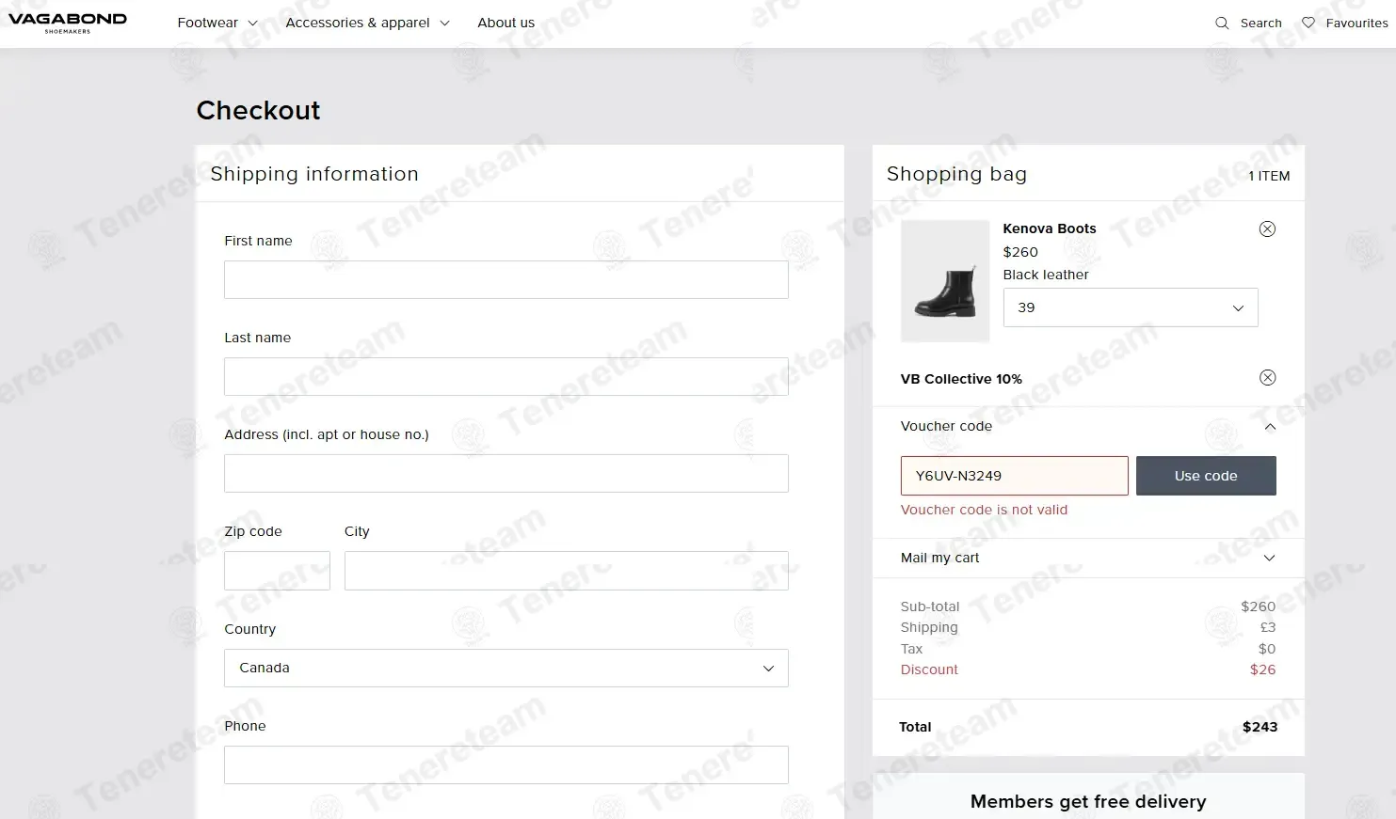
Task: Click the Sub-total value $260
Action: point(1258,606)
